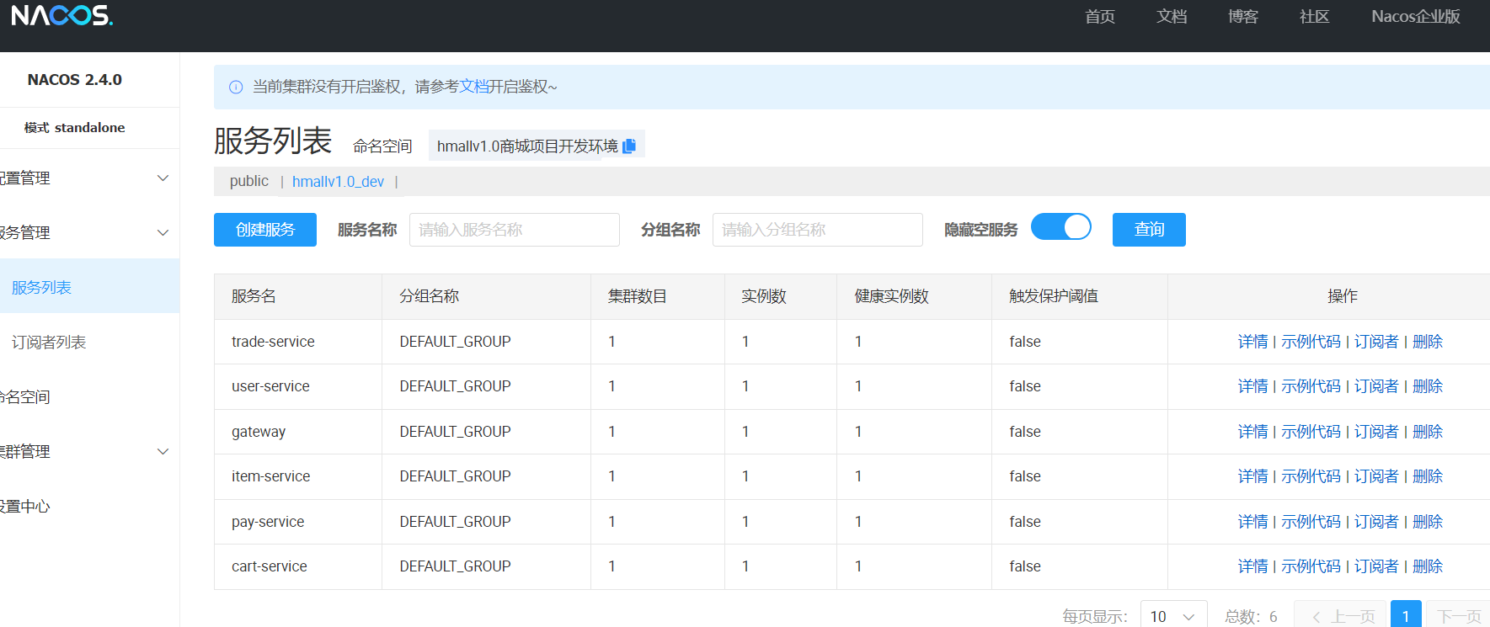Viewport: 1490px width, 627px height.
Task: Click 删除 for gateway
Action: [1428, 432]
